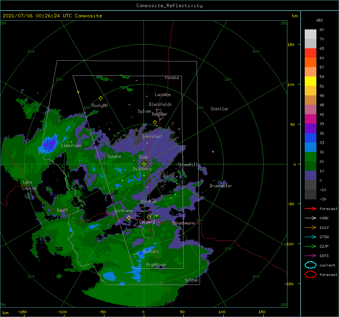This screenshot has width=339, height=317.
Task: Select the orange 111V arrow icon
Action: [x=310, y=227]
